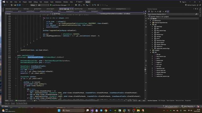202x113 pixels.
Task: Click Solution Explorer home icon
Action: (149, 12)
